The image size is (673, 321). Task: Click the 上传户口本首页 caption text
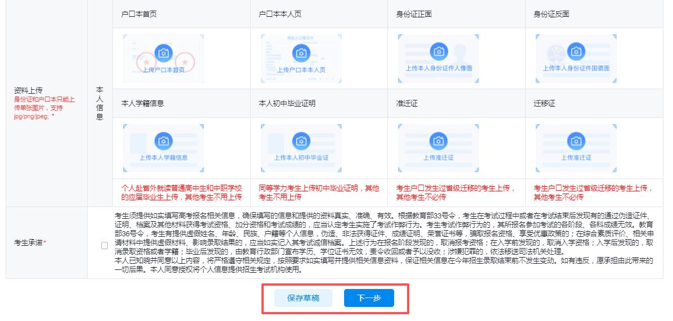(x=164, y=70)
